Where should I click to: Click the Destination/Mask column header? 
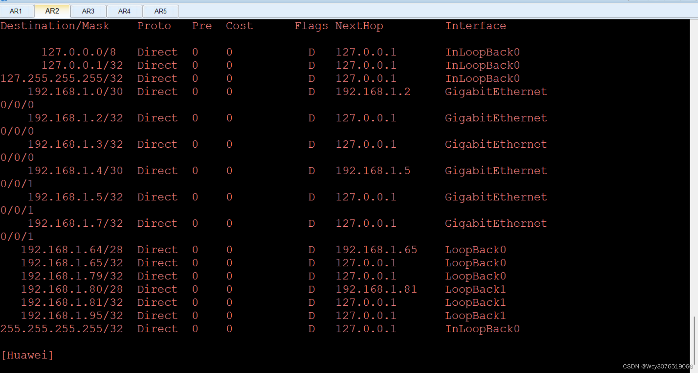click(x=55, y=26)
